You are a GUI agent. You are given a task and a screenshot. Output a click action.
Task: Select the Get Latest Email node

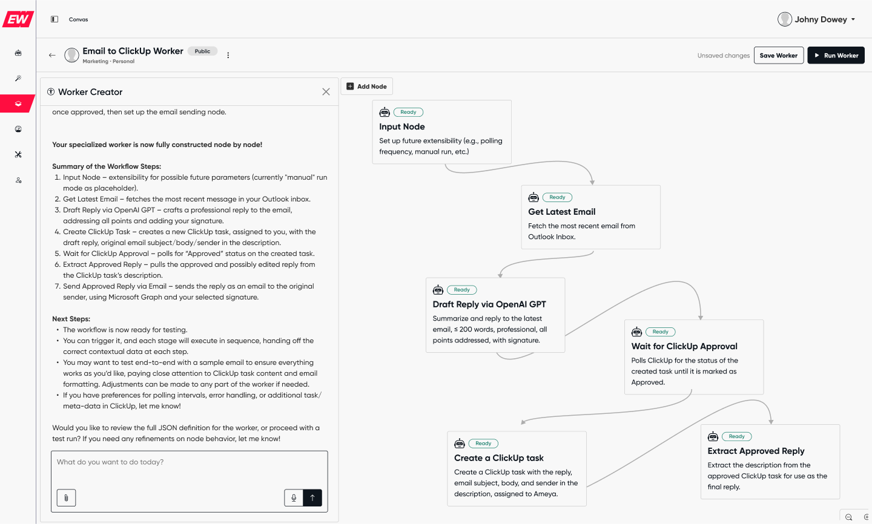(x=591, y=217)
